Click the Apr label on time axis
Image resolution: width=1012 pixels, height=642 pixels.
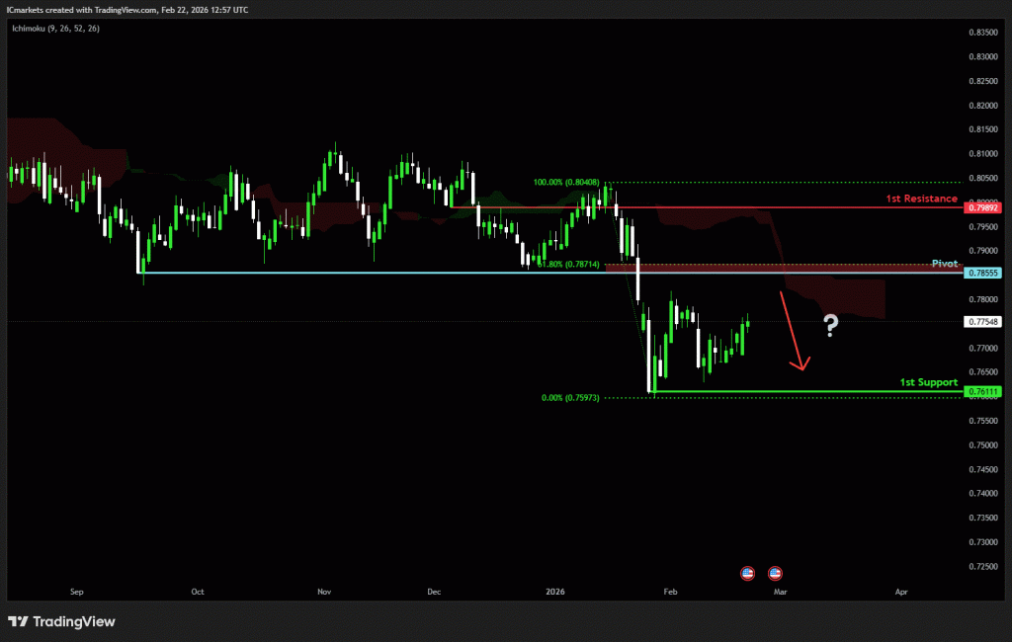point(900,592)
